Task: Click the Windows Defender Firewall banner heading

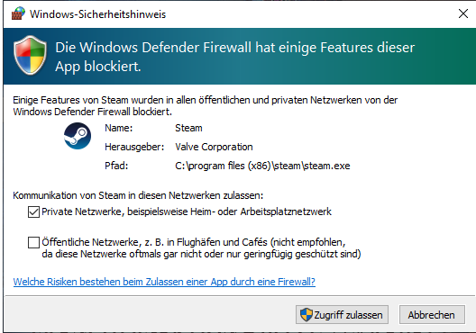Action: (234, 57)
